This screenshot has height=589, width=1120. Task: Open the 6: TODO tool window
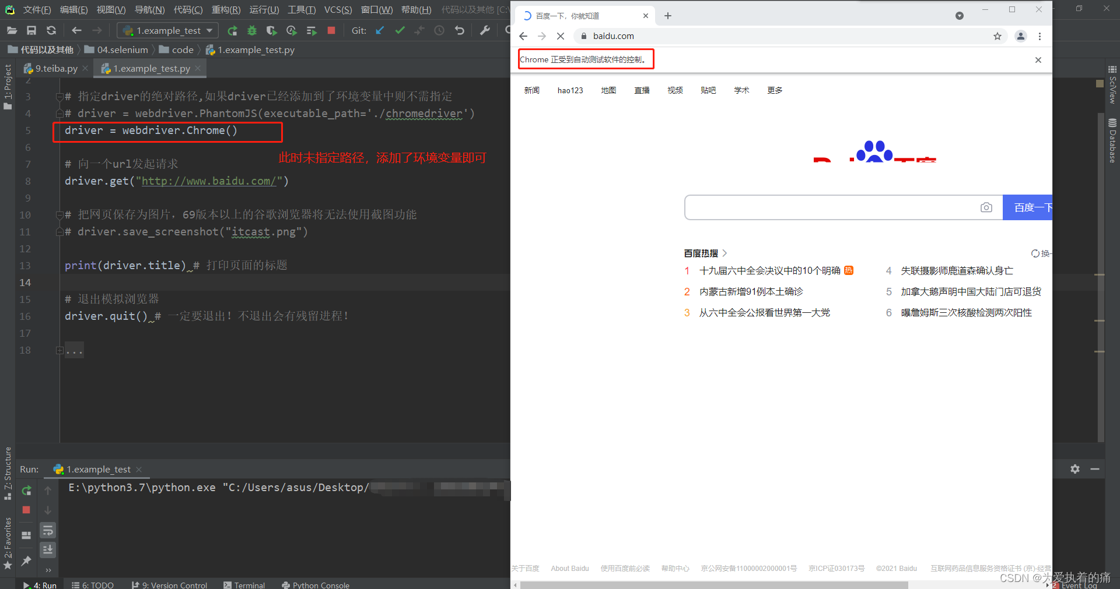coord(93,584)
